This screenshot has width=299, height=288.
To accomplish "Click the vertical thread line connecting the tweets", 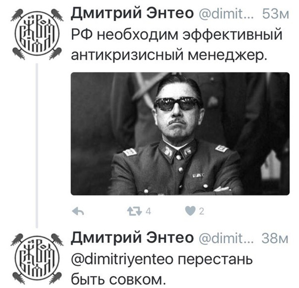I will [37, 146].
